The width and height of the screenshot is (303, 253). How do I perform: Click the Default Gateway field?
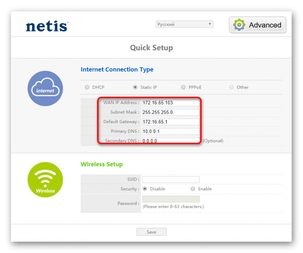pyautogui.click(x=171, y=122)
